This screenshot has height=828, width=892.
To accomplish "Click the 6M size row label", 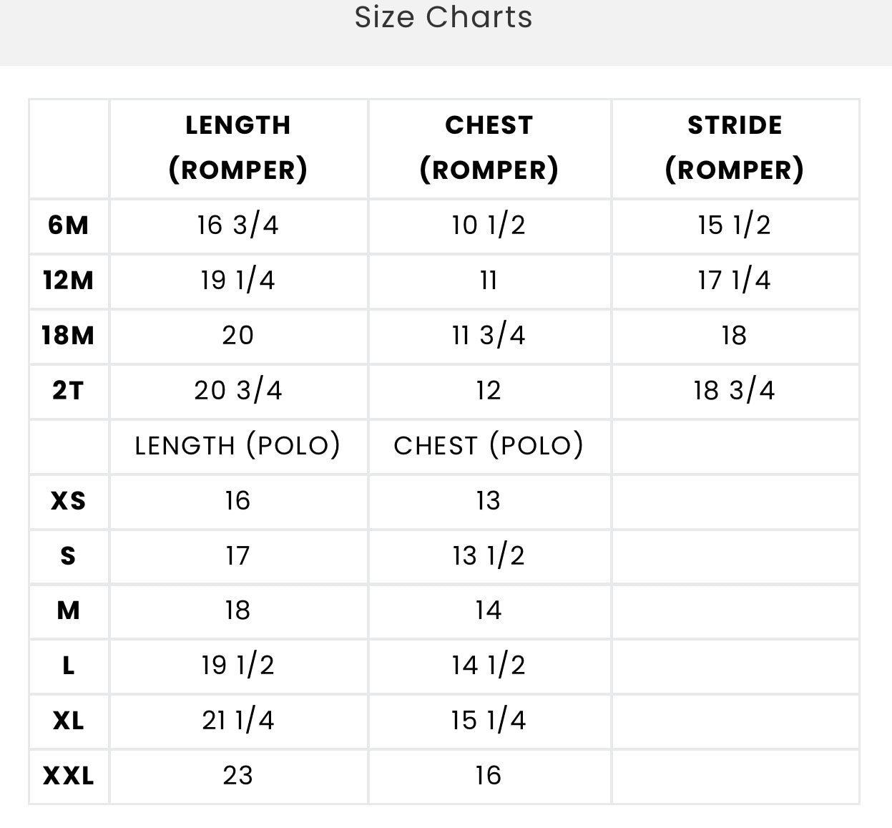I will [x=69, y=225].
